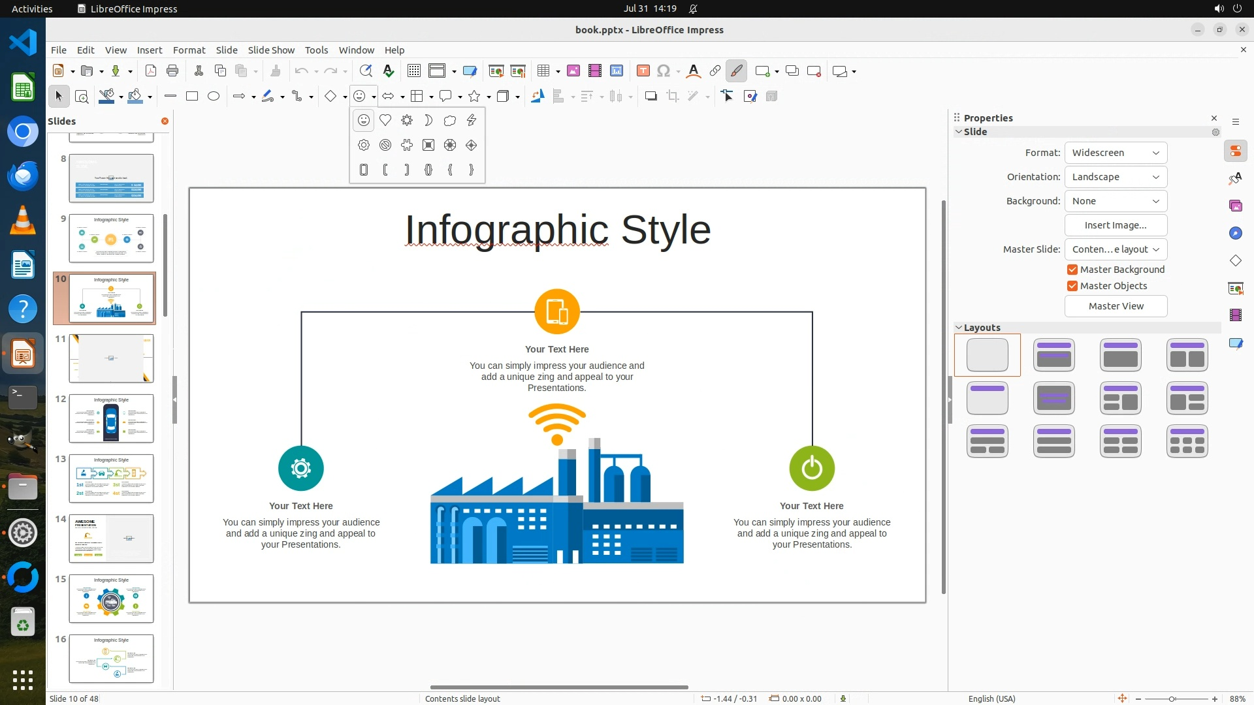Toggle the Display Grid button
Viewport: 1254px width, 705px height.
[413, 70]
